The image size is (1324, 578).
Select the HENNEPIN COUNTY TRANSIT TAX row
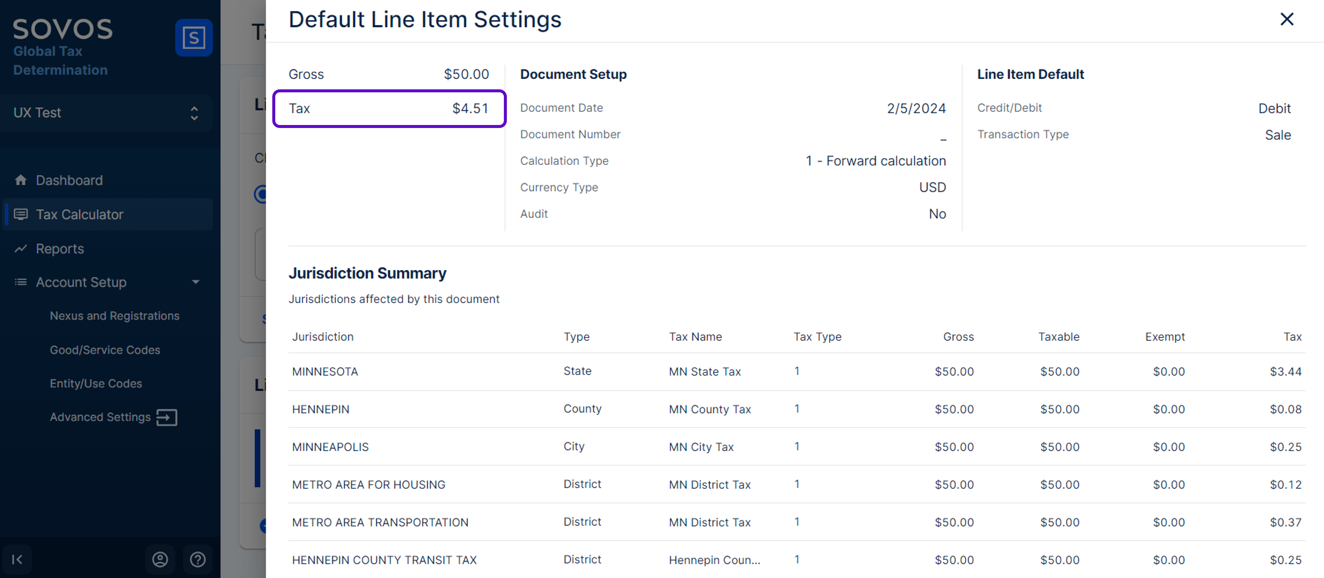tap(384, 559)
